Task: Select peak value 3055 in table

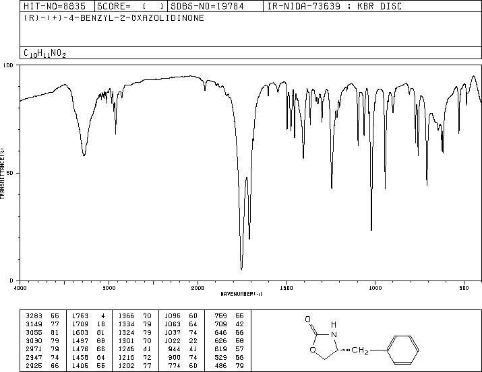Action: point(34,332)
